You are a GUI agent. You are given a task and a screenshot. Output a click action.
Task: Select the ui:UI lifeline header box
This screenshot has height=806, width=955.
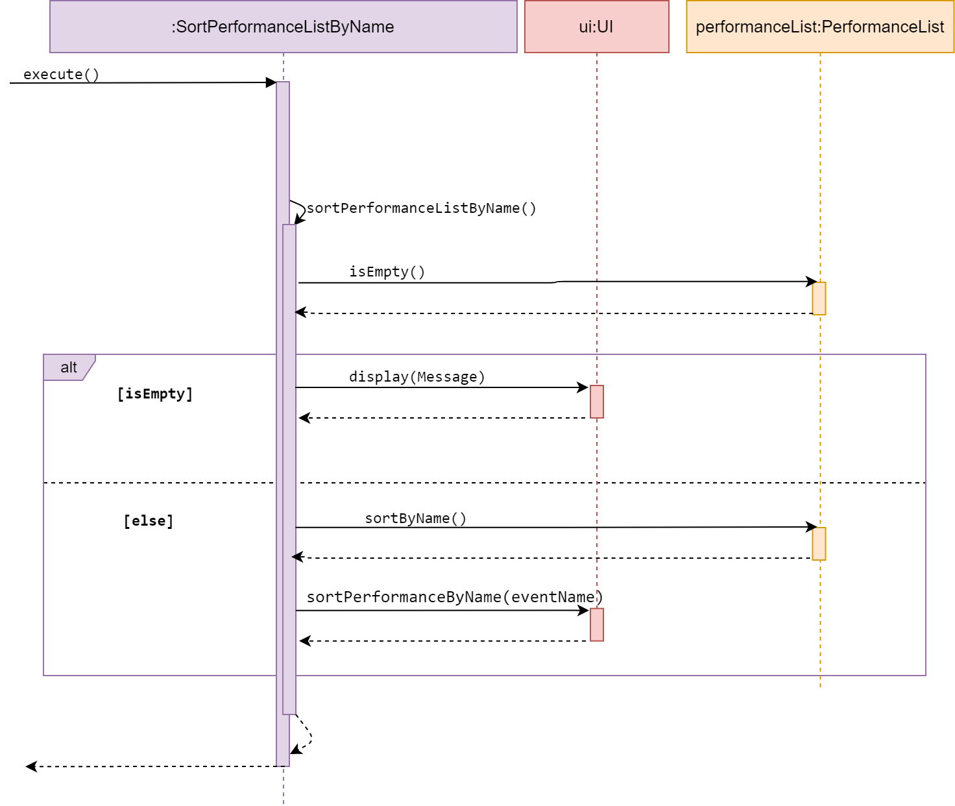point(597,27)
